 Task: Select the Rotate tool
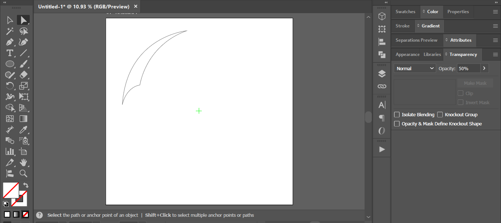10,86
